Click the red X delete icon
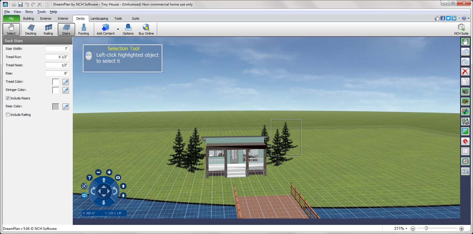Image resolution: width=473 pixels, height=234 pixels. coord(465,72)
